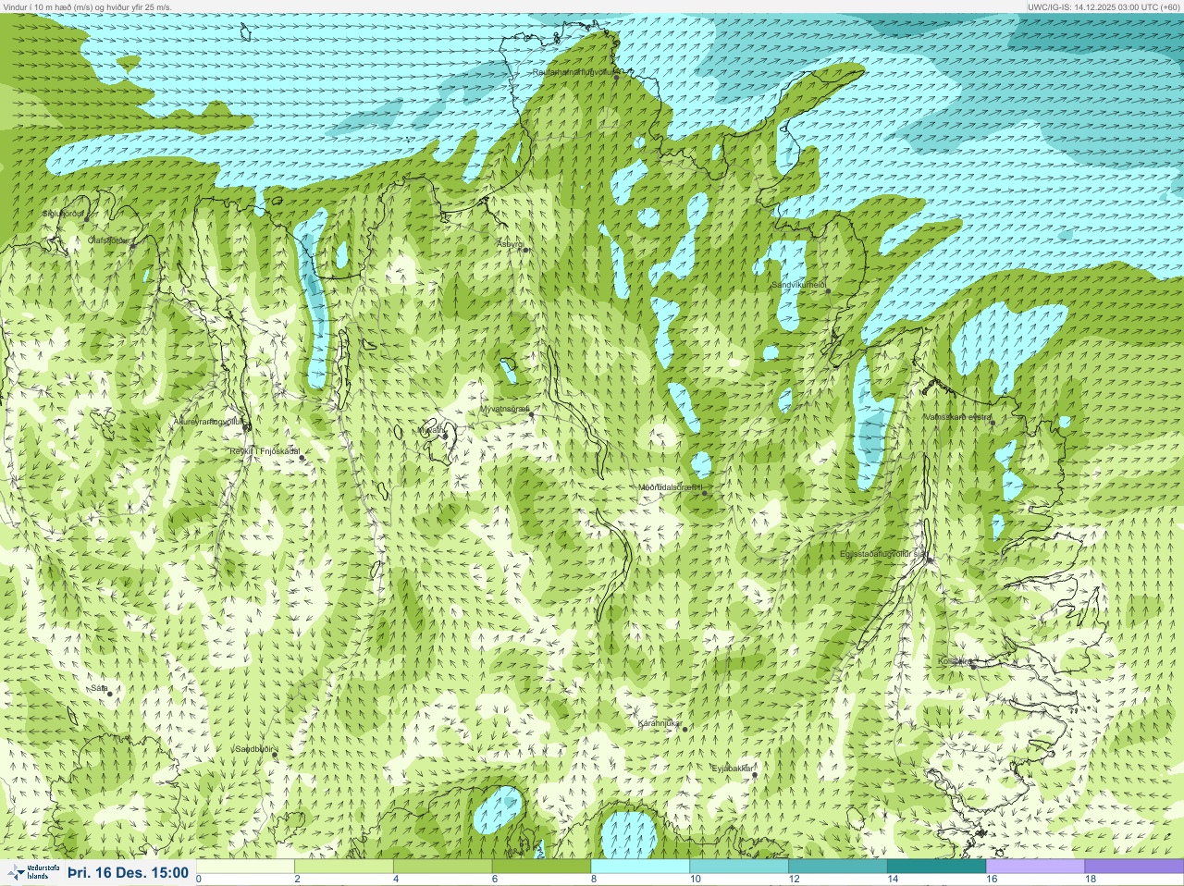Viewport: 1184px width, 886px height.
Task: Click the Akureyrarflugvöllur station label
Action: (208, 421)
